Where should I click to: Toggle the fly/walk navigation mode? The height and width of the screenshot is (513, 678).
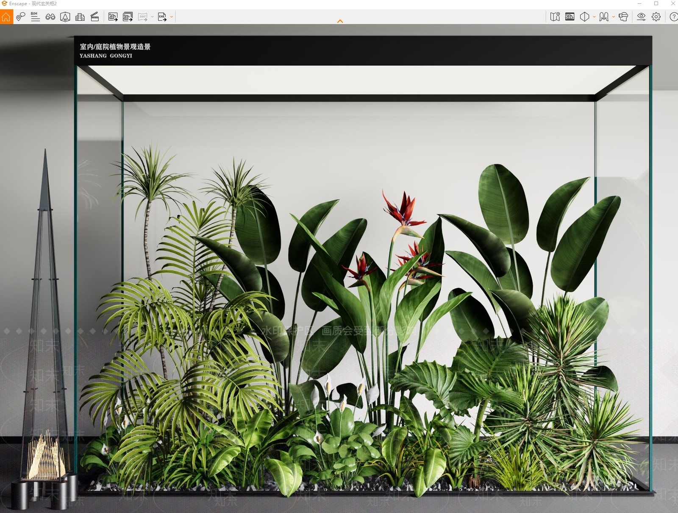604,17
